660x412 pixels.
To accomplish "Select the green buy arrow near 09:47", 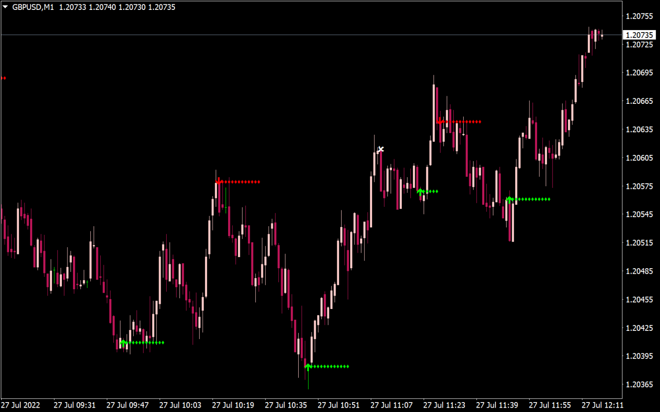I will point(123,342).
